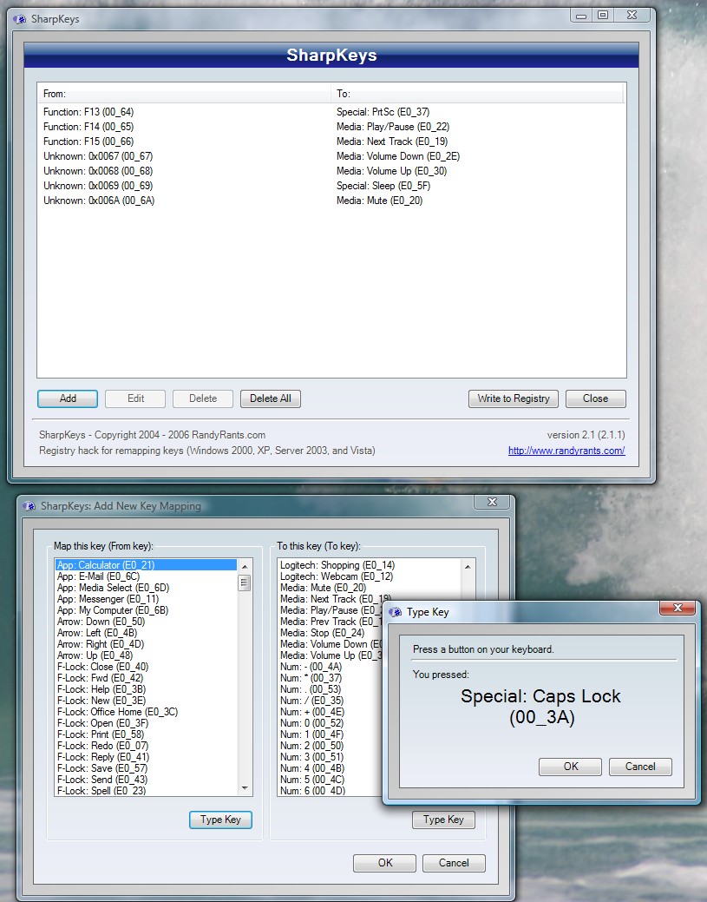Select App: E-Mail (E0_6C) in From list
The height and width of the screenshot is (902, 707).
[146, 576]
